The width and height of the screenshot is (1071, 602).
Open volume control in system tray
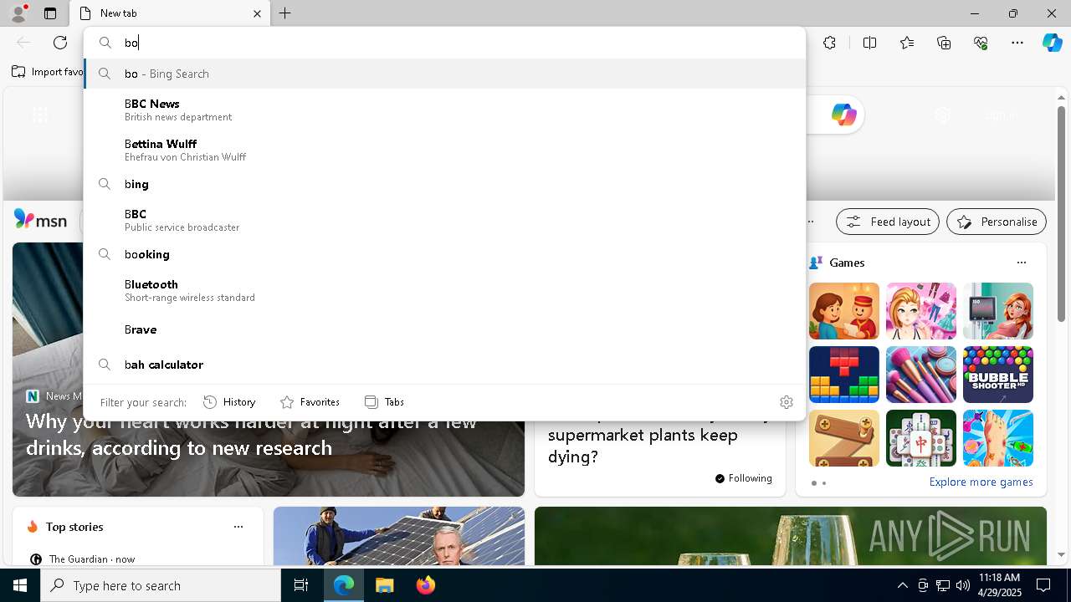pyautogui.click(x=962, y=585)
